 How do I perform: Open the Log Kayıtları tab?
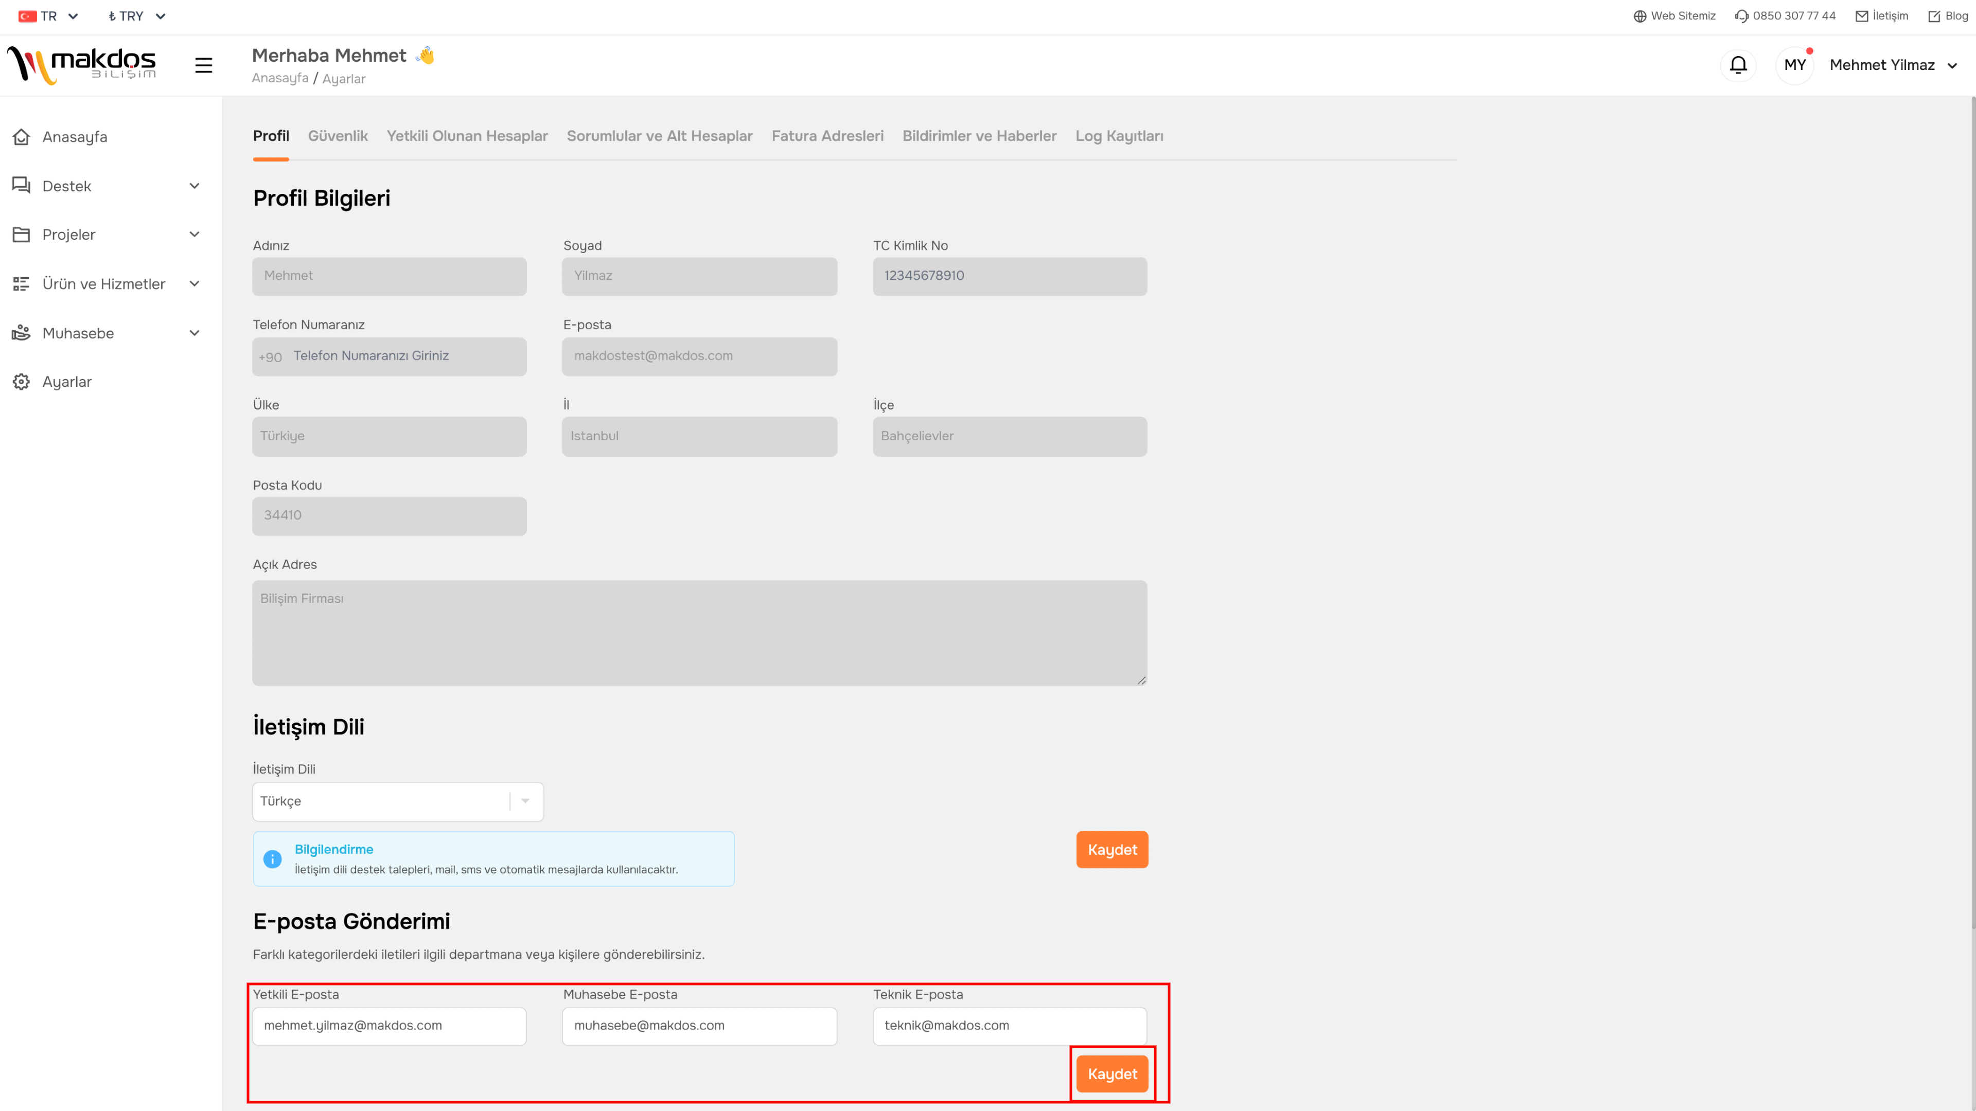point(1119,136)
